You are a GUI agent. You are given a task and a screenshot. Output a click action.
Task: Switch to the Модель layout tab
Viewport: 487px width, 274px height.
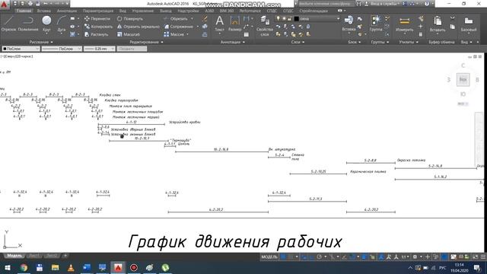tap(14, 256)
